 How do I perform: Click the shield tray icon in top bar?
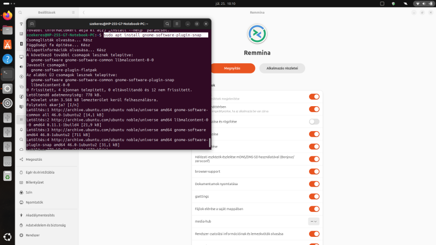click(393, 4)
